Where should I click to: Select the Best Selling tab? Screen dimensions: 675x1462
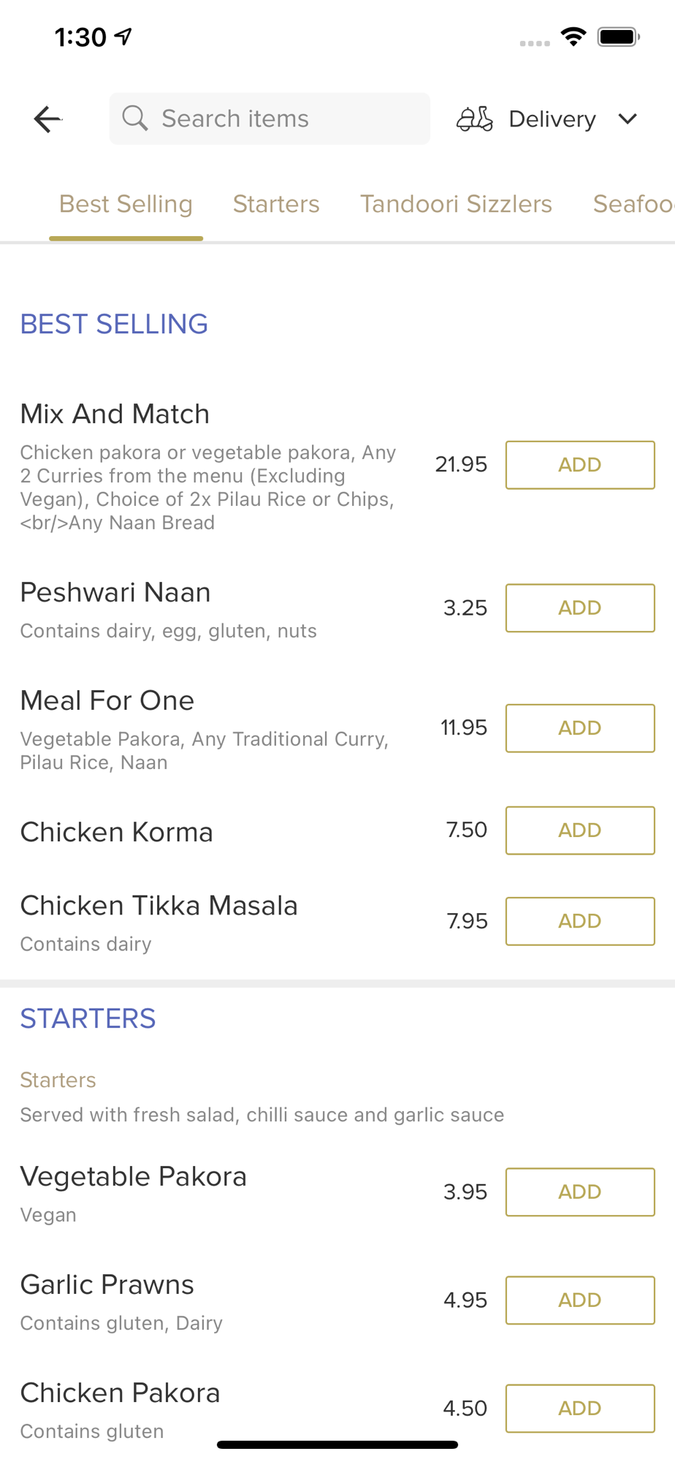[126, 204]
